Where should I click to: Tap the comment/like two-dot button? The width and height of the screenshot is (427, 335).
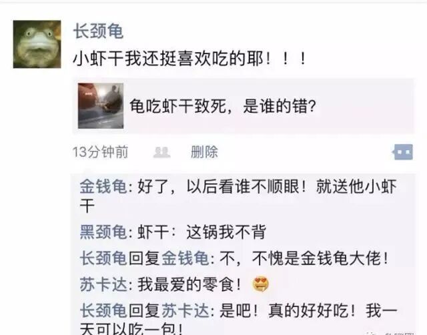(403, 152)
